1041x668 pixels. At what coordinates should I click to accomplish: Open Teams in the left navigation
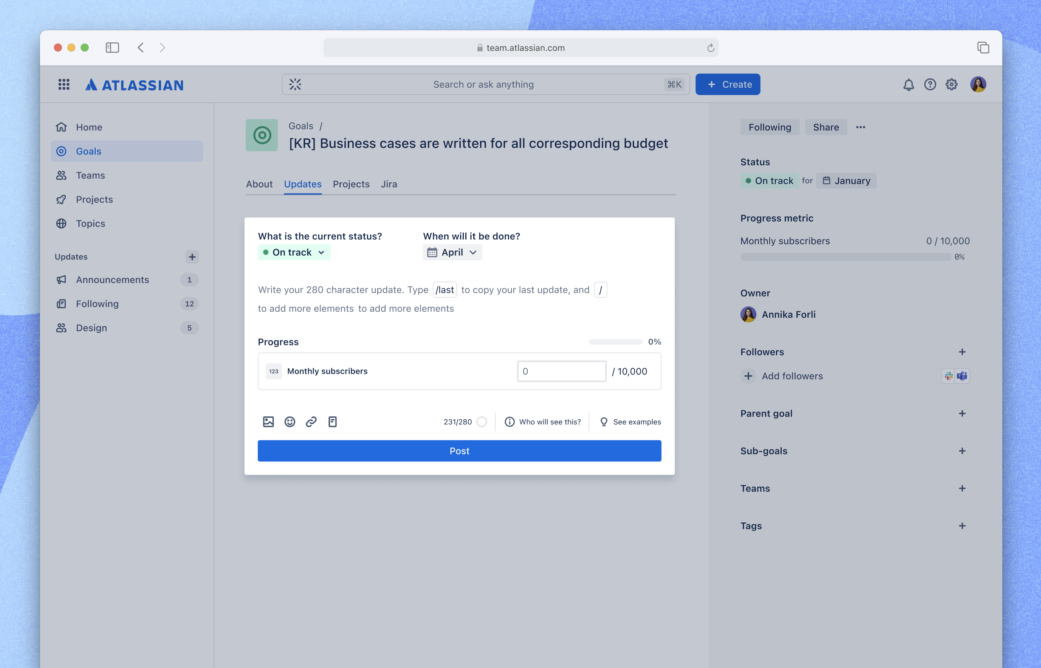tap(127, 175)
